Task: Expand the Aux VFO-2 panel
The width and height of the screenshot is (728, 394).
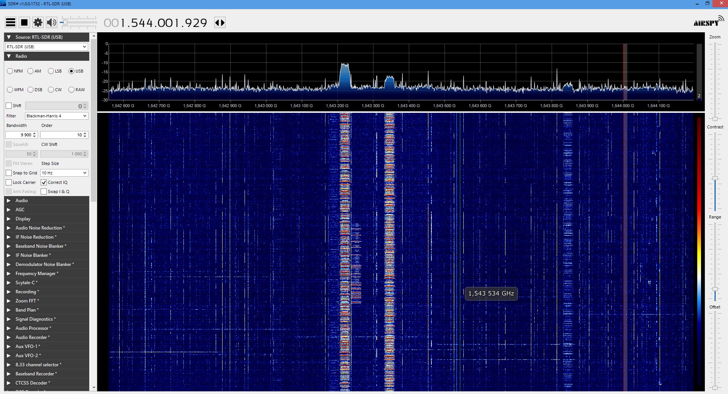Action: (x=47, y=356)
